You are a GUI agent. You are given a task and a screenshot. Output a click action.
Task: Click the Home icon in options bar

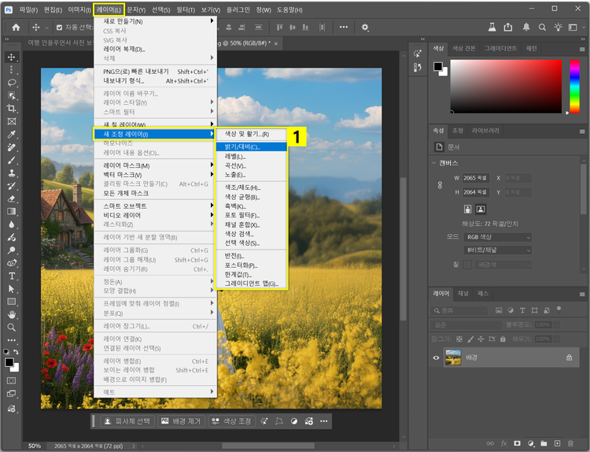[15, 27]
